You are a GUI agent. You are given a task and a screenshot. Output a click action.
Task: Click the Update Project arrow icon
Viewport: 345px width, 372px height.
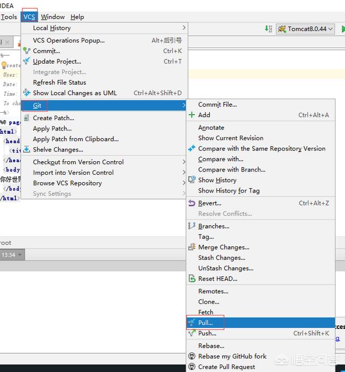tap(27, 61)
